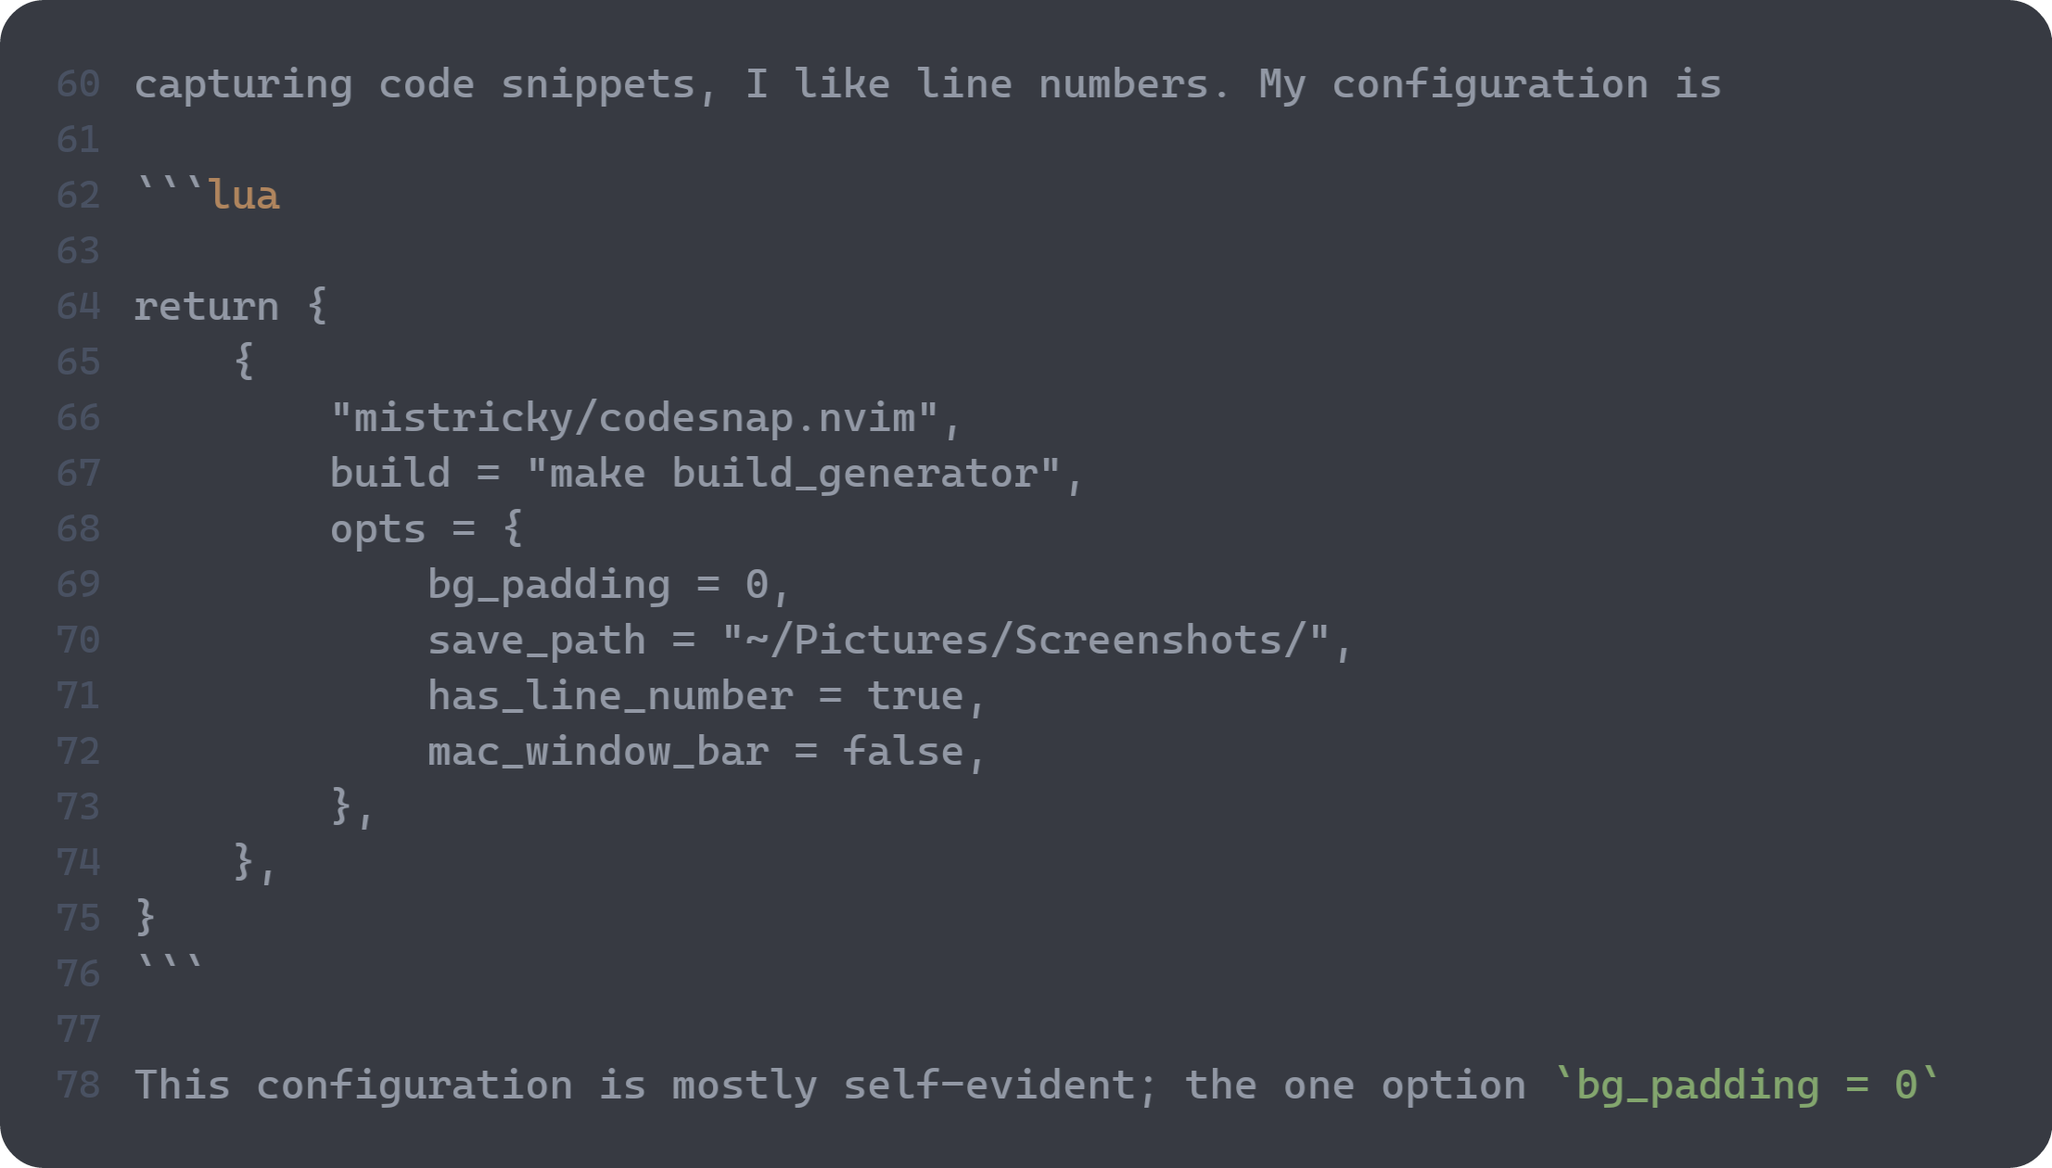Click the "false" value on line 72
The width and height of the screenshot is (2052, 1168).
coord(903,752)
